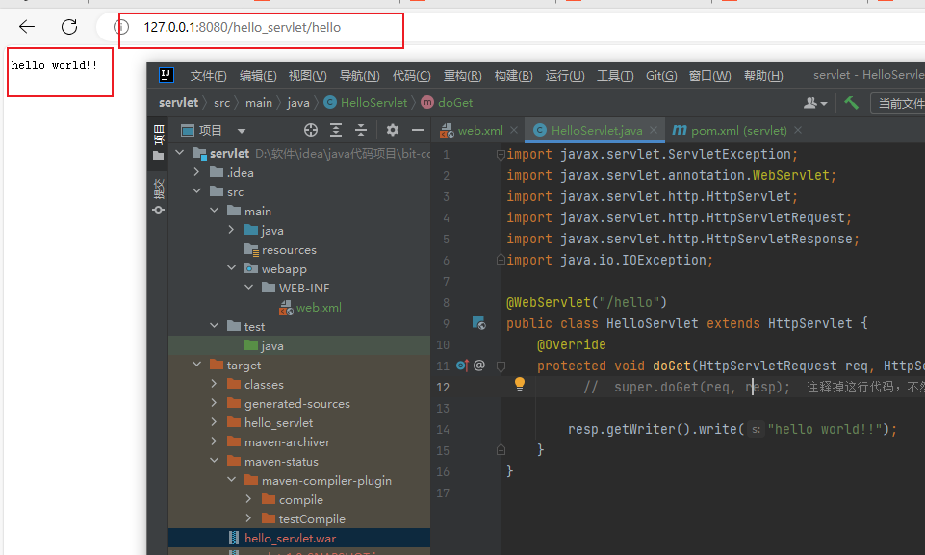Collapse the src folder
Screen dimensions: 925x555
click(x=197, y=191)
